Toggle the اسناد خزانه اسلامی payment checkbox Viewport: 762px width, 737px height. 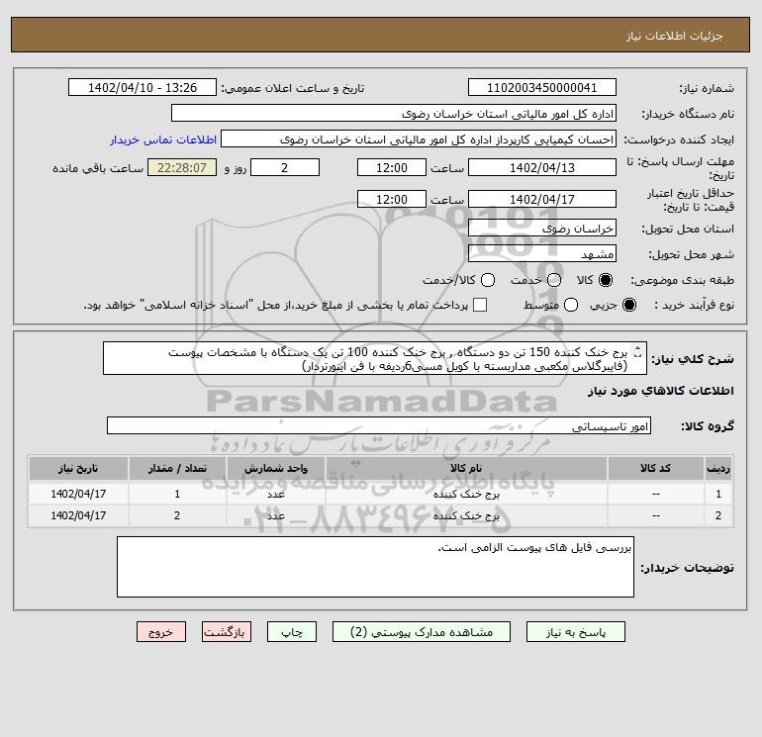tap(480, 305)
